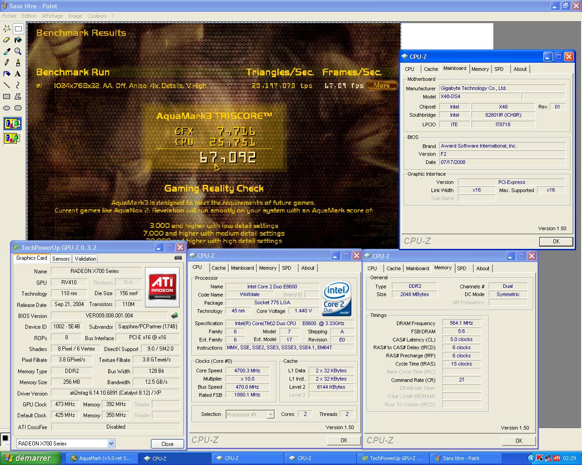Select the straight line tool in Paint
Image resolution: width=582 pixels, height=465 pixels.
[7, 85]
